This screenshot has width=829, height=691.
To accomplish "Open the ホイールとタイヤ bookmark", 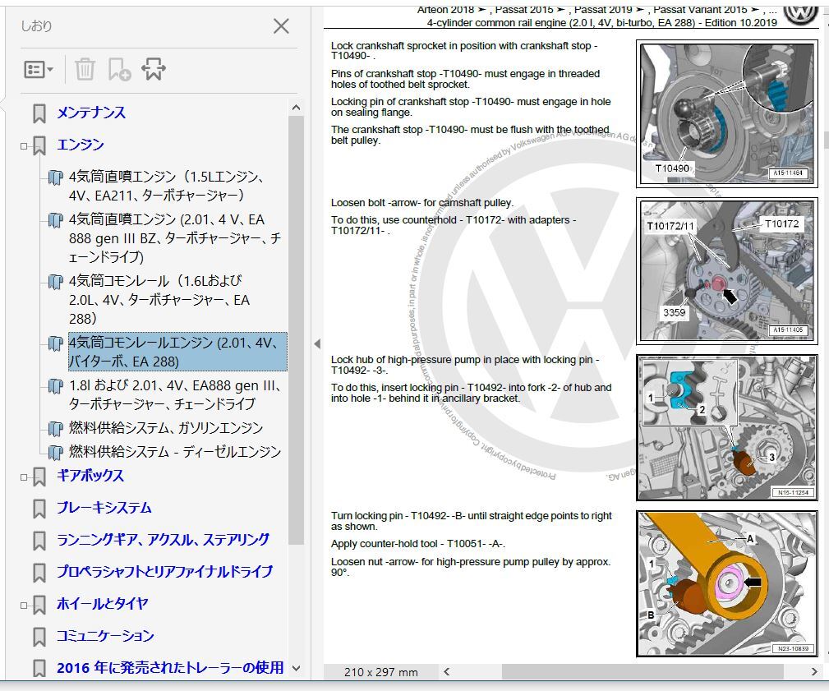I will click(103, 603).
